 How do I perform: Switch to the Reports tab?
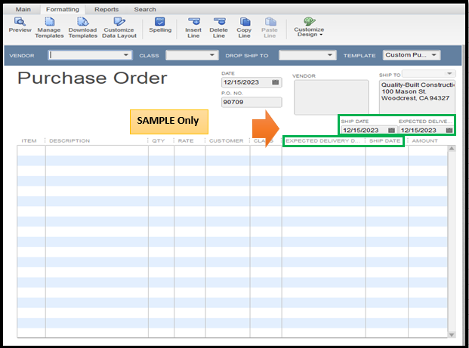(106, 9)
